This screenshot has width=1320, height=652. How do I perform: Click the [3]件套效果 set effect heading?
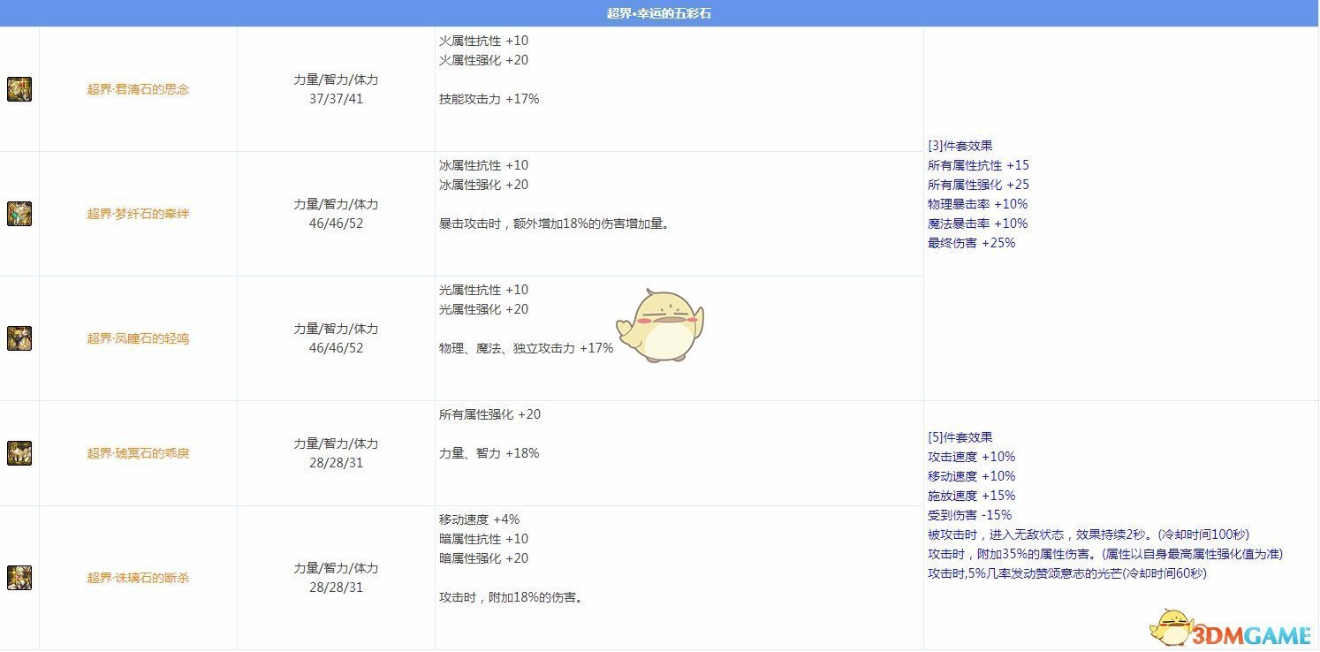[x=960, y=146]
